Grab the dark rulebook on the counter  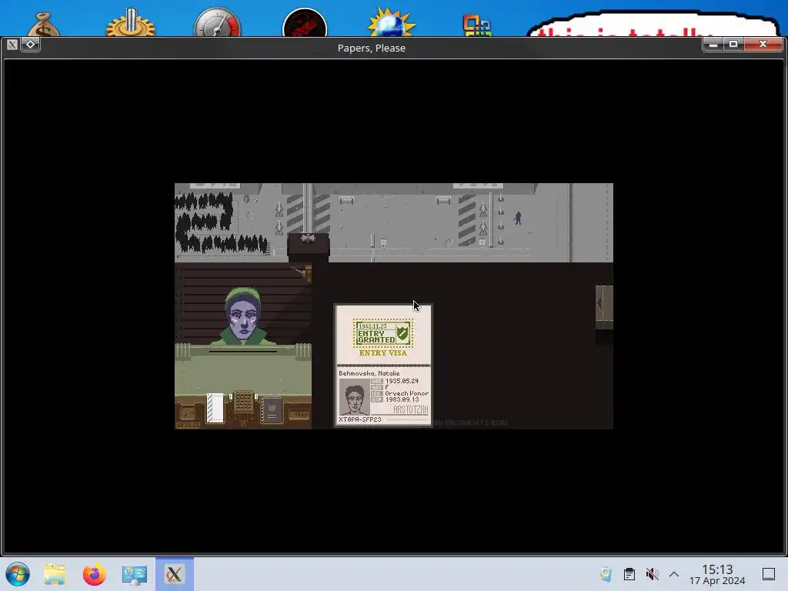coord(272,411)
